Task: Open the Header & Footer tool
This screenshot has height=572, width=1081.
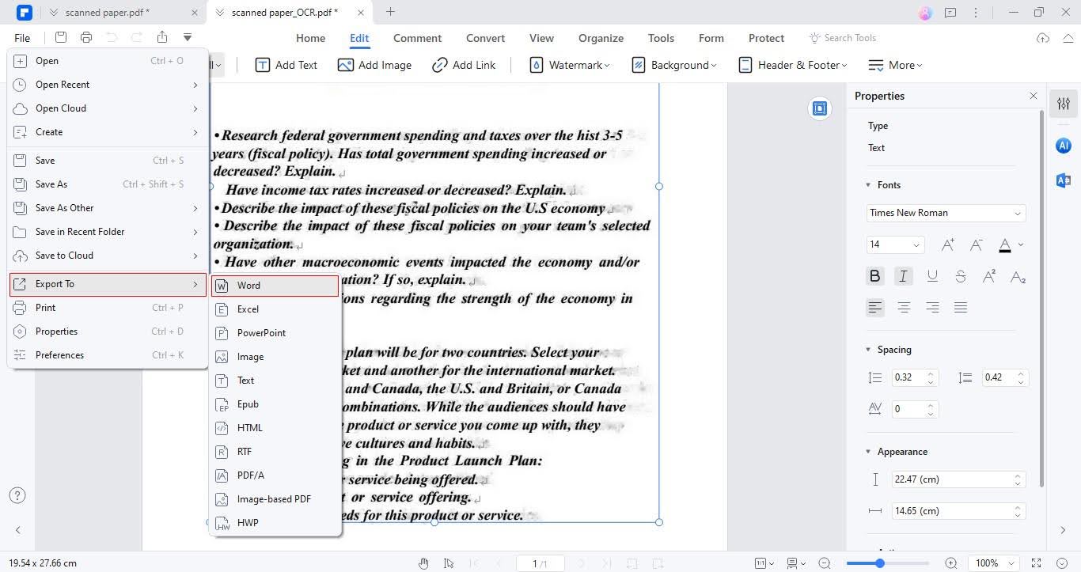Action: tap(792, 65)
